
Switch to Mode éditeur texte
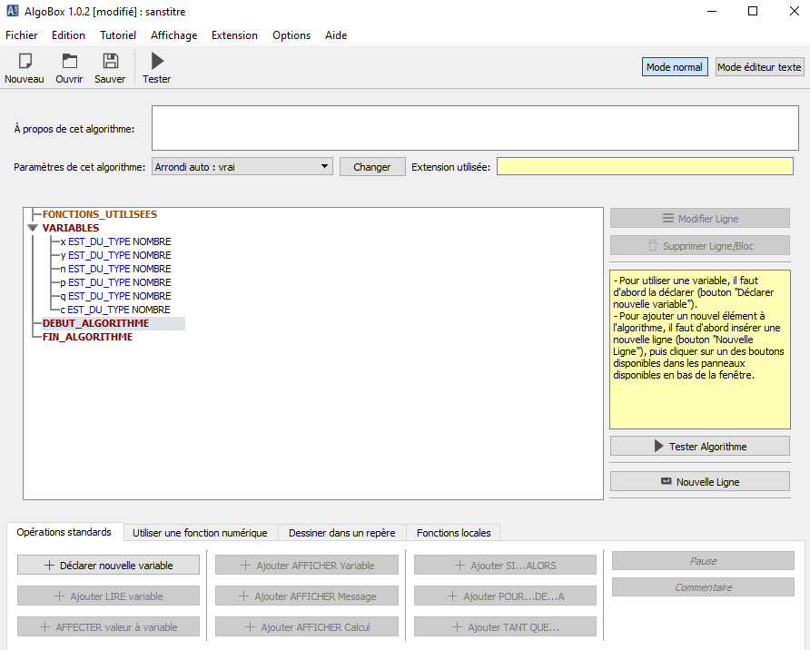point(759,67)
